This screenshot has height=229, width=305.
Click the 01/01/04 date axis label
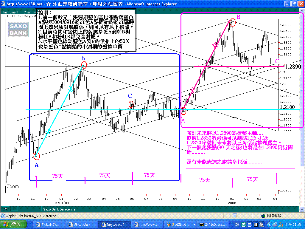[61, 203]
